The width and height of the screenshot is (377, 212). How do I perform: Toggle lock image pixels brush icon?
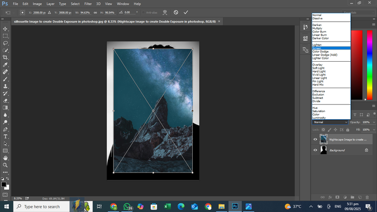pos(329,130)
